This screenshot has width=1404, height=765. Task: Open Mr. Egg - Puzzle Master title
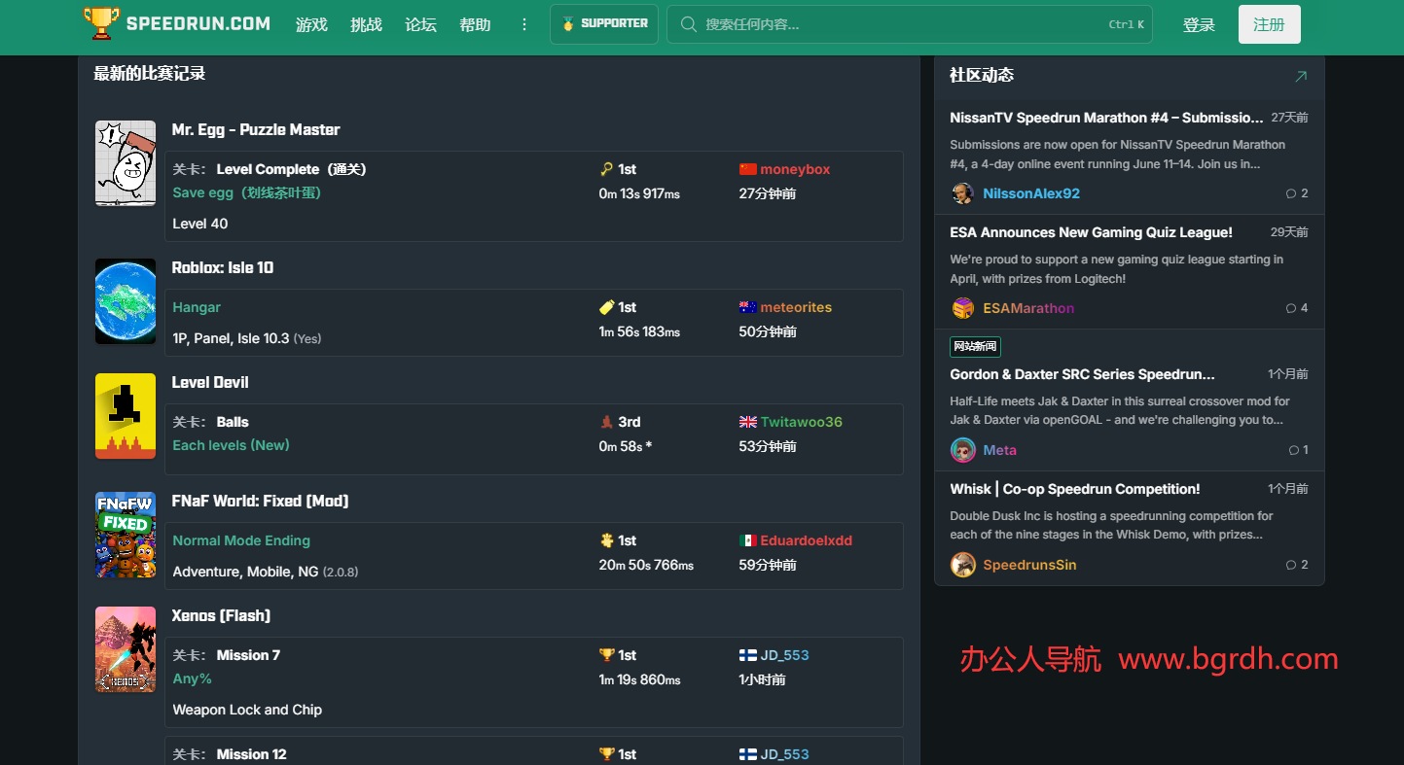pyautogui.click(x=256, y=130)
